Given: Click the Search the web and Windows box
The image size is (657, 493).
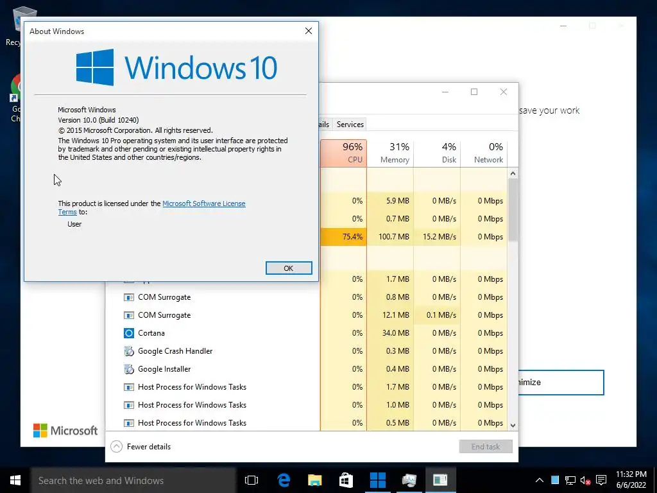Looking at the screenshot, I should pos(133,480).
